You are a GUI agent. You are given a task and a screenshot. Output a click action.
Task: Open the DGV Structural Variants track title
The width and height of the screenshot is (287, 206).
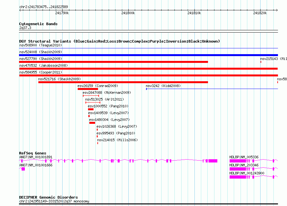[x=119, y=41]
